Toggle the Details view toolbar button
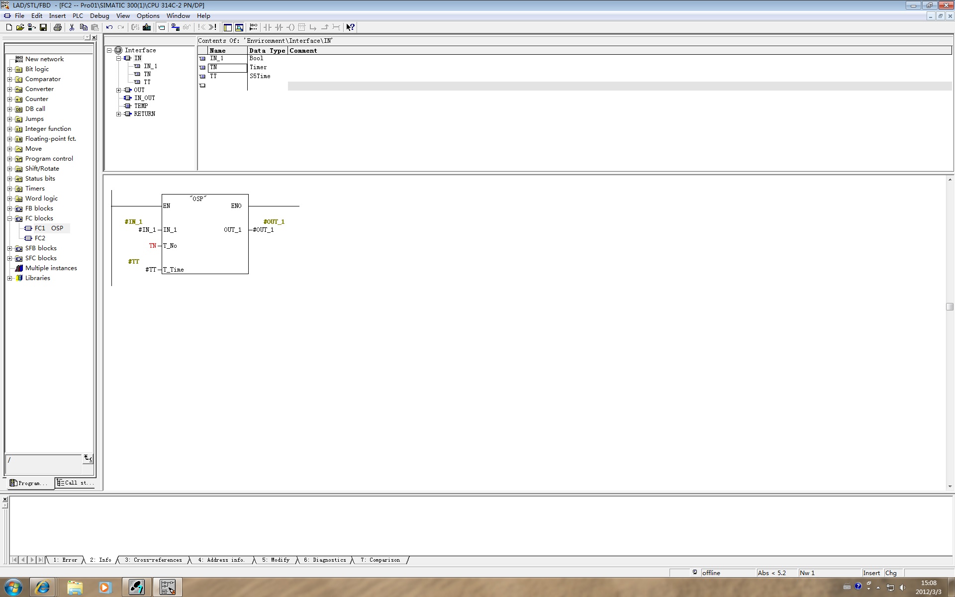This screenshot has width=955, height=597. coord(239,27)
